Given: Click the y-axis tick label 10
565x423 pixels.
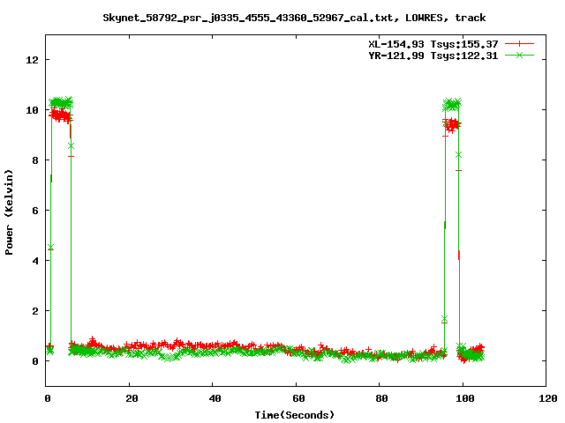Looking at the screenshot, I should pos(32,110).
